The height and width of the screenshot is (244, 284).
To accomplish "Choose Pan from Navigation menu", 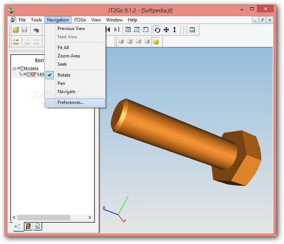I will [x=75, y=83].
